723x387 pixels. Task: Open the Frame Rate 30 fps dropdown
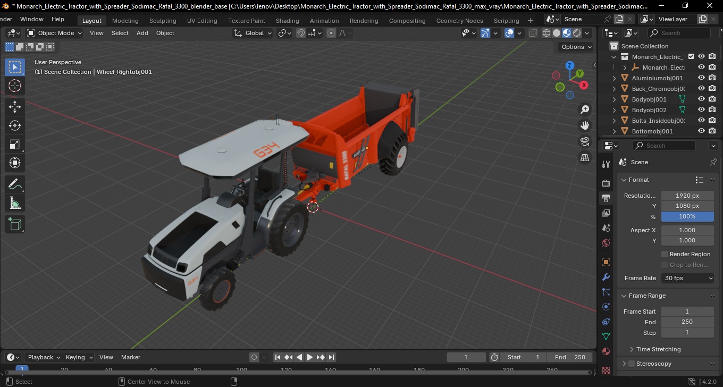pos(688,278)
